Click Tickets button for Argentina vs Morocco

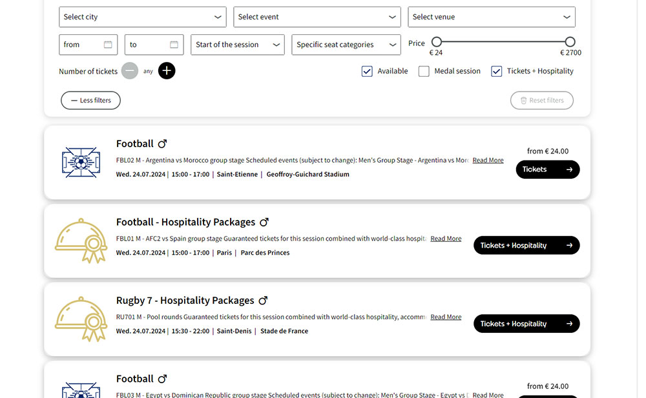(547, 170)
